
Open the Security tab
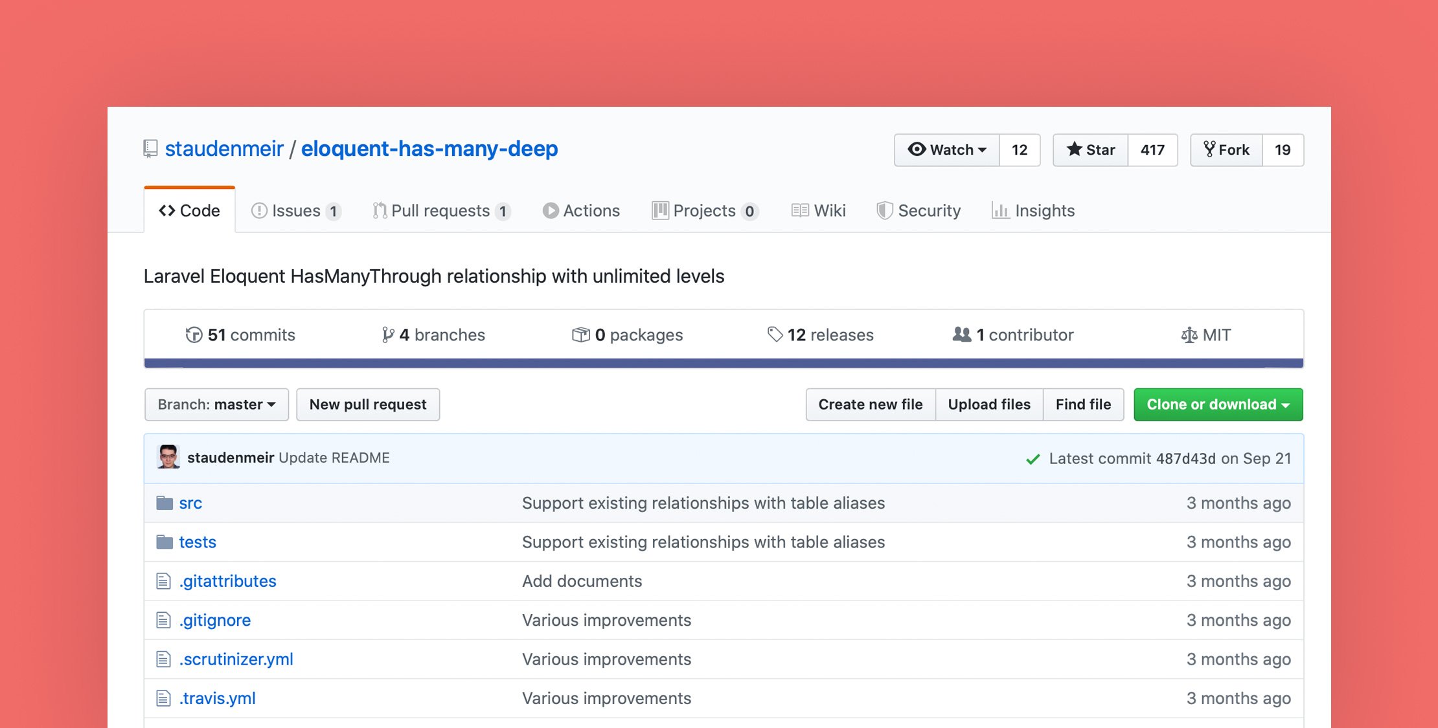[919, 211]
